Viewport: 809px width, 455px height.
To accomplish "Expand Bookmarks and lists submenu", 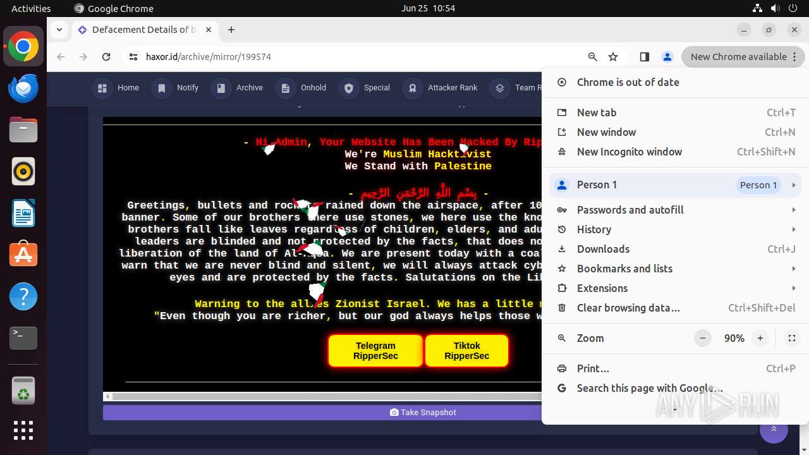I will [675, 269].
